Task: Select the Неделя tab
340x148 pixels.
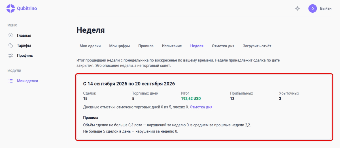Action: pyautogui.click(x=197, y=46)
